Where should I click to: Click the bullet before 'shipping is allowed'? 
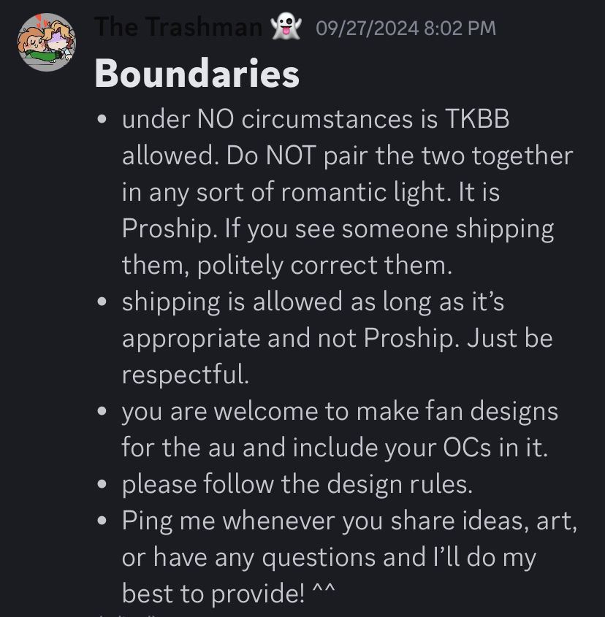tap(102, 302)
